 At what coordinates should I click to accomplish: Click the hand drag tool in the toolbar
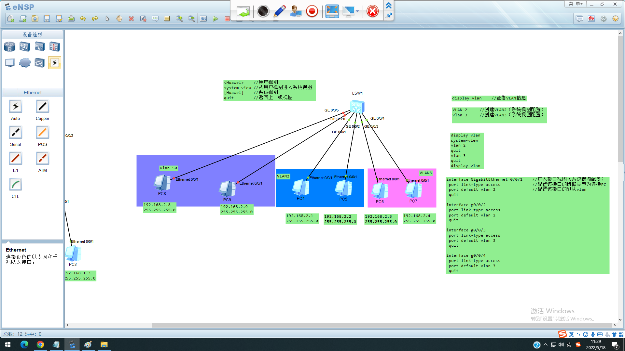(x=119, y=19)
